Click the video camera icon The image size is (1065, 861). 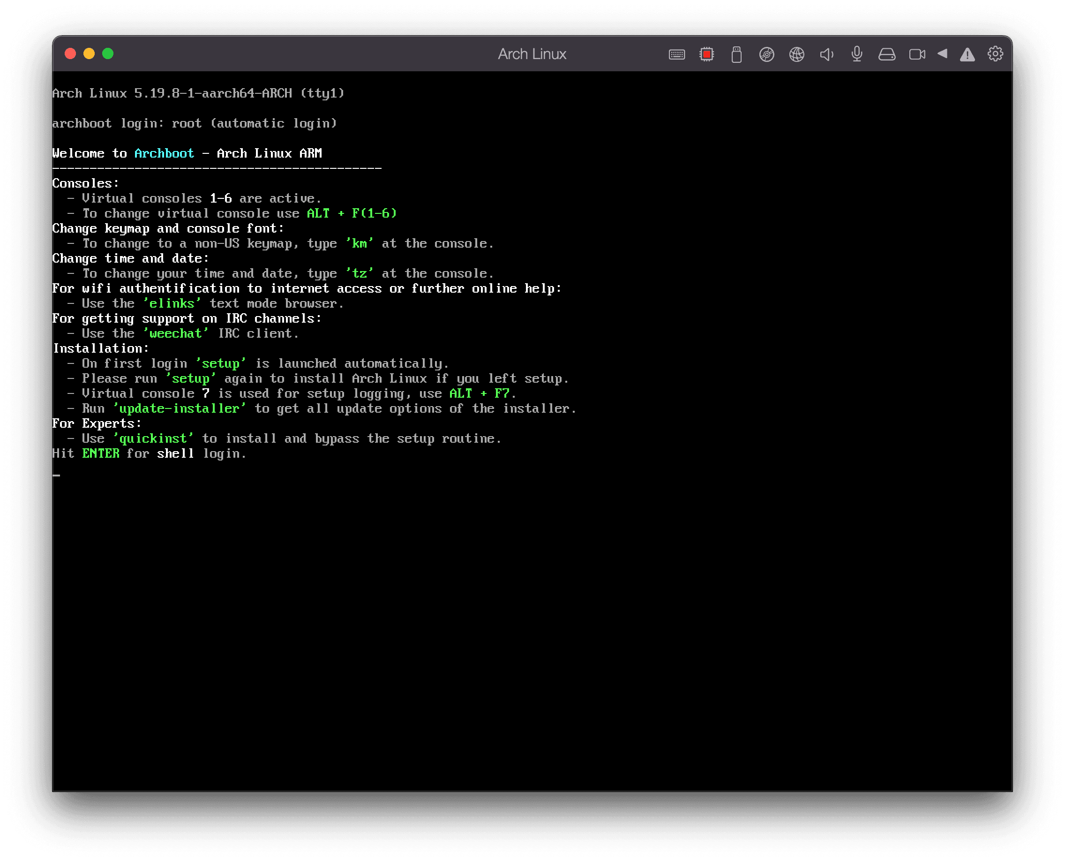pyautogui.click(x=917, y=54)
